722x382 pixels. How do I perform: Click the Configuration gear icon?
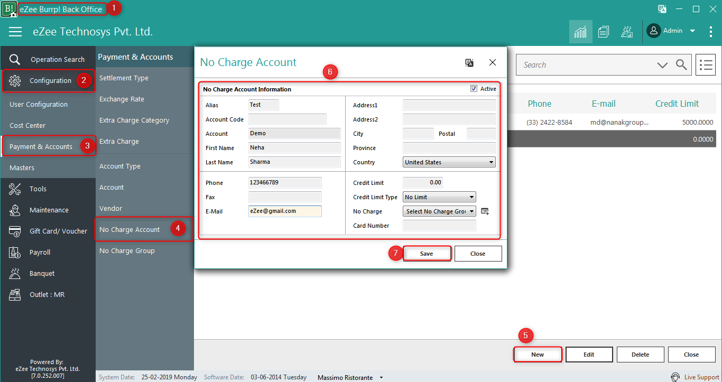15,80
